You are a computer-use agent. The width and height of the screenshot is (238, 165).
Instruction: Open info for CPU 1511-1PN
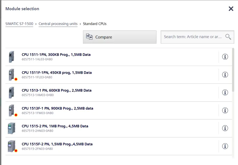(225, 57)
